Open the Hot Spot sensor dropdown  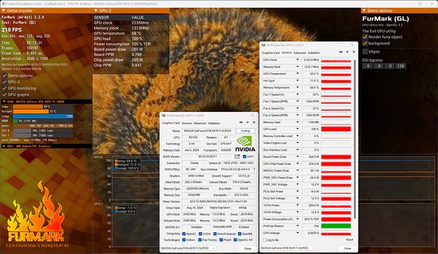click(x=297, y=81)
